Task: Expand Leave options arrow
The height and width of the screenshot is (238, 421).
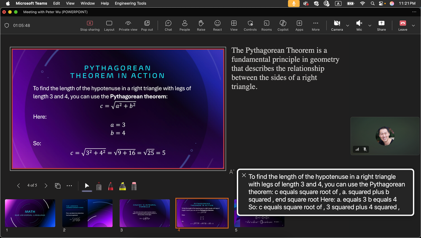Action: tap(413, 26)
